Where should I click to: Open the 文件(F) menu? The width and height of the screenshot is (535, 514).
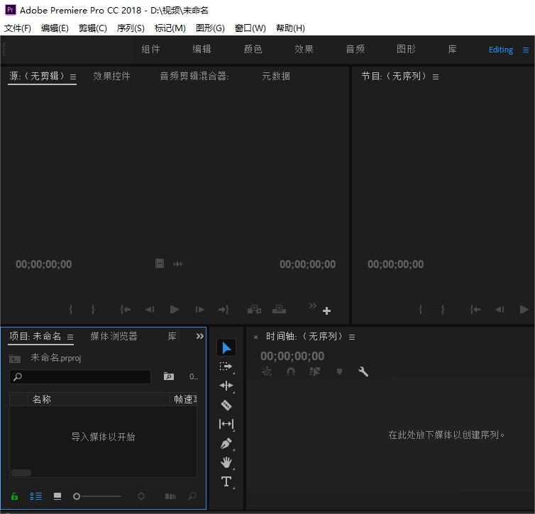[x=18, y=28]
